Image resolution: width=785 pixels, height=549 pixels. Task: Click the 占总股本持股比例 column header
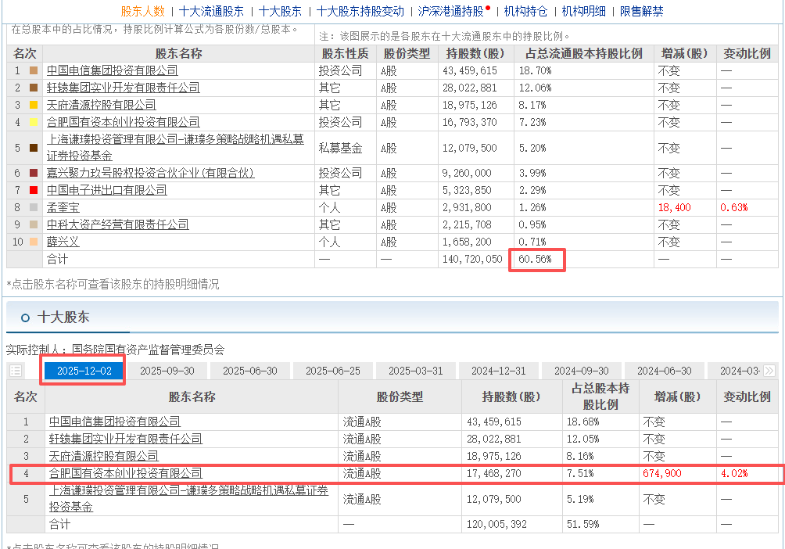tap(600, 396)
